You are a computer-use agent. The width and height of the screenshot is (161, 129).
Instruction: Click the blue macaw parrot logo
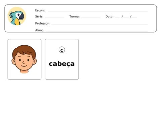pyautogui.click(x=17, y=16)
